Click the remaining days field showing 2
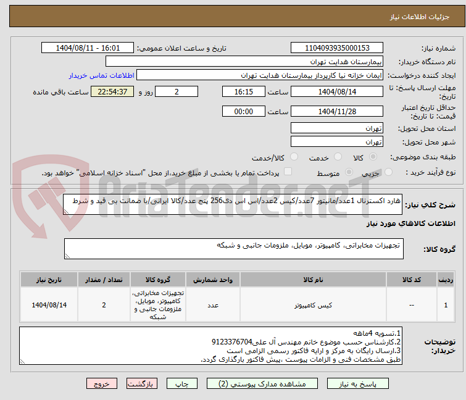The height and width of the screenshot is (400, 466). (x=177, y=91)
